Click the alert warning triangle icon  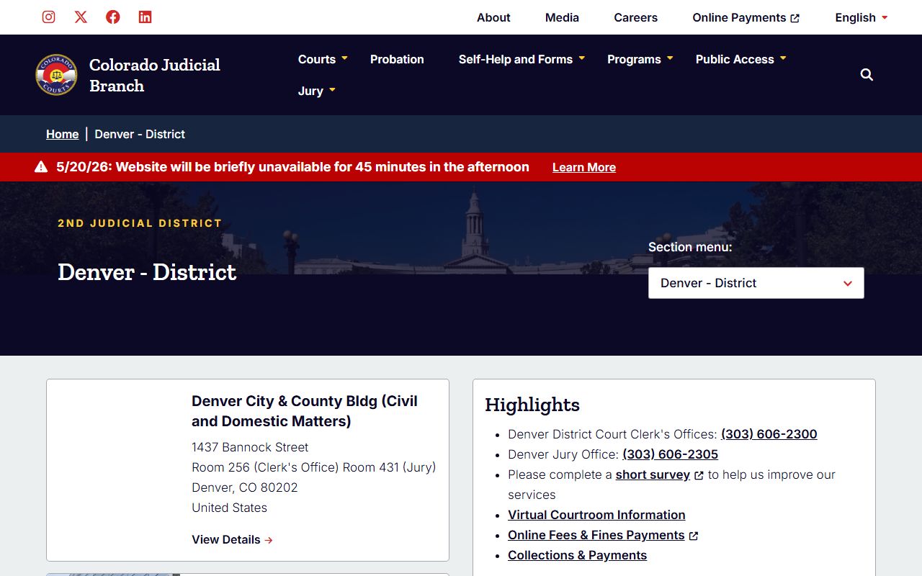click(41, 167)
